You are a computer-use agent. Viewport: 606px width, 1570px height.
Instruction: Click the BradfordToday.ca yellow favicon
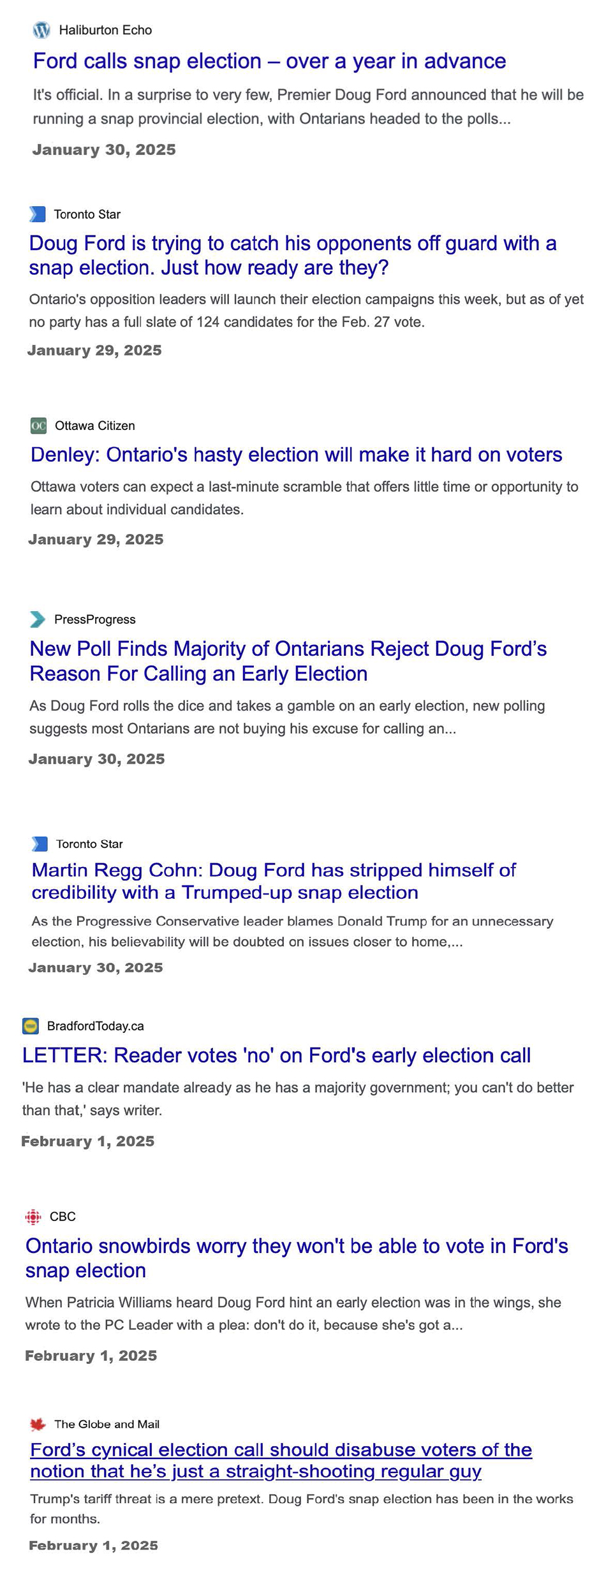(x=31, y=1026)
